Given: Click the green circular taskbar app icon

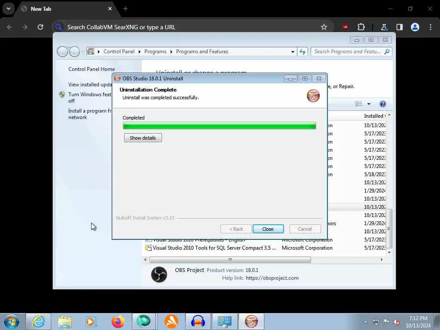Looking at the screenshot, I should (144, 321).
